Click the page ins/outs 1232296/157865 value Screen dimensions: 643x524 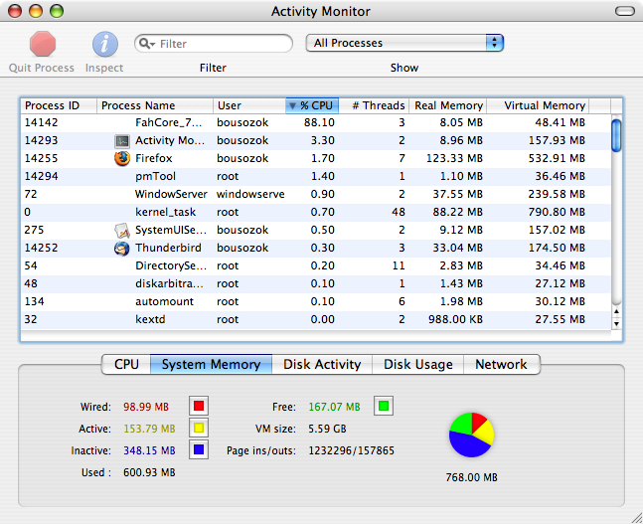coord(352,450)
